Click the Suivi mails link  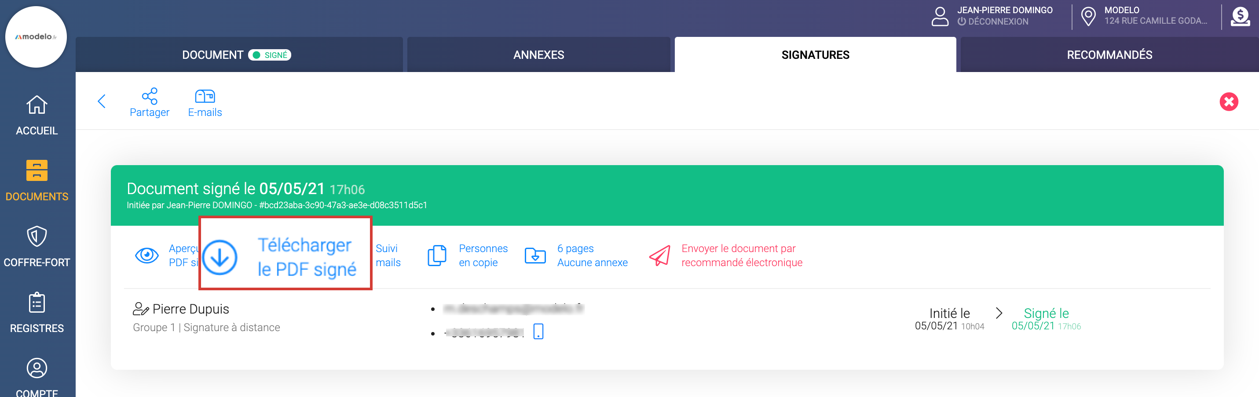388,256
